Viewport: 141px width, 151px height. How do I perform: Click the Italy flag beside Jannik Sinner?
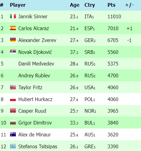(13, 16)
